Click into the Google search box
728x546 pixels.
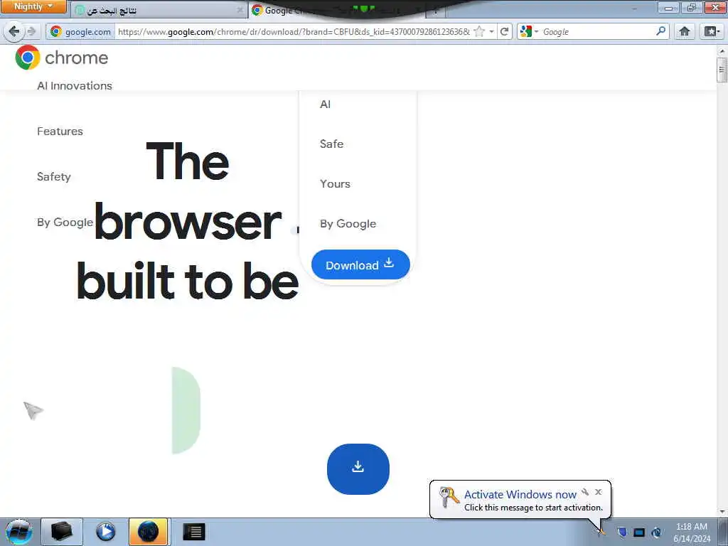click(x=596, y=31)
